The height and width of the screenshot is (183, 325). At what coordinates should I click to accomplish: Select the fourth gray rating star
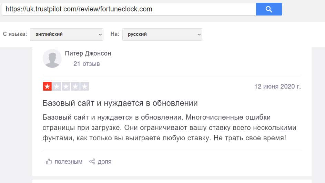point(75,87)
